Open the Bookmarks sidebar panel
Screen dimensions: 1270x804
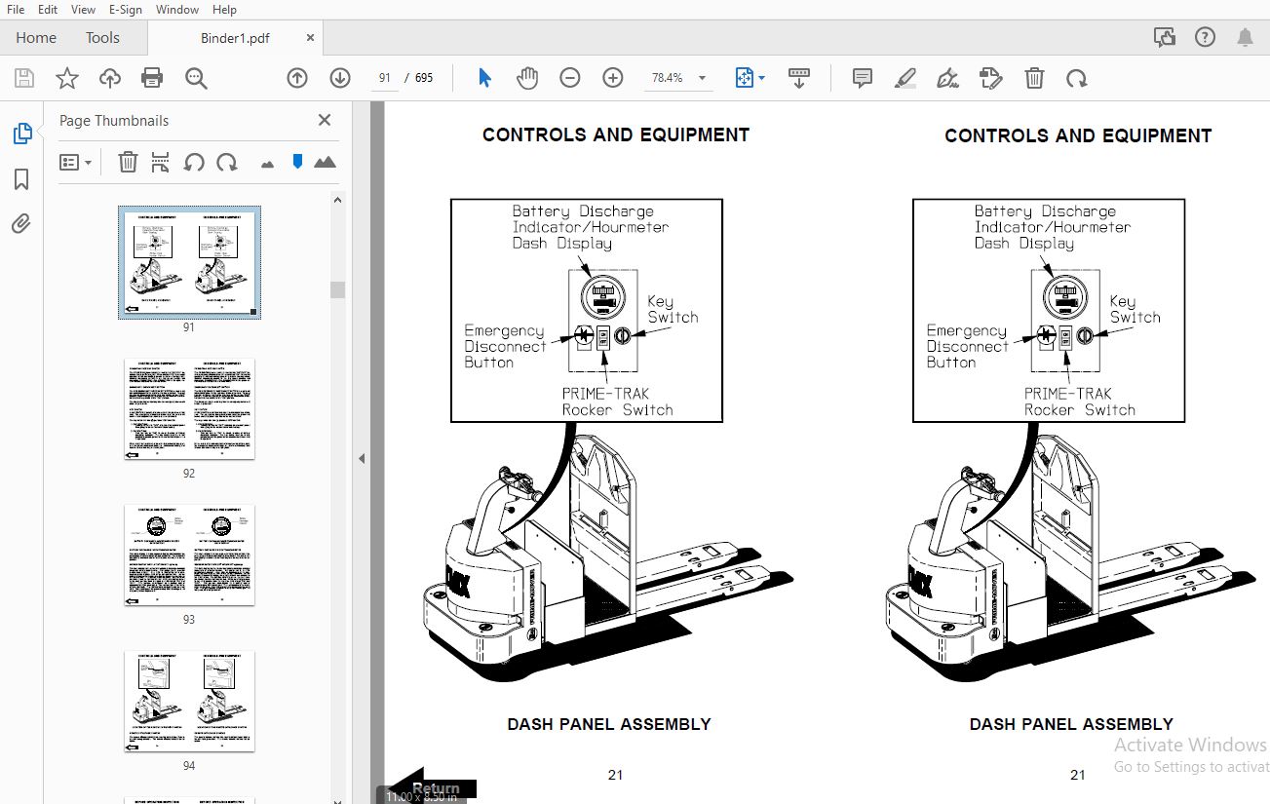tap(21, 179)
